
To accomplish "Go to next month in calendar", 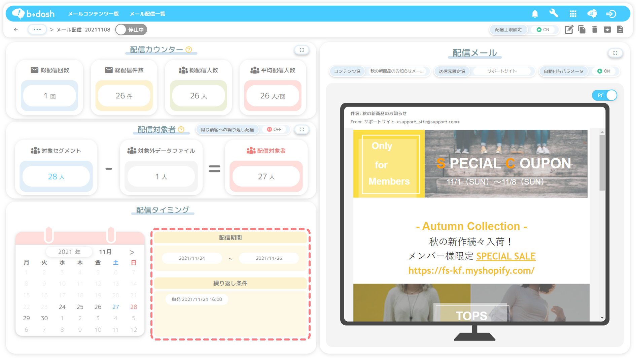I will 132,252.
